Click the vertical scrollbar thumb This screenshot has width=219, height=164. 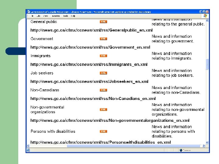click(207, 64)
